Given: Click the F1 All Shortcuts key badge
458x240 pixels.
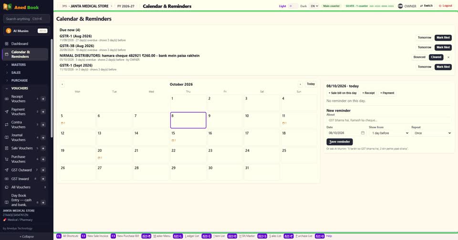Looking at the screenshot, I should [59, 236].
